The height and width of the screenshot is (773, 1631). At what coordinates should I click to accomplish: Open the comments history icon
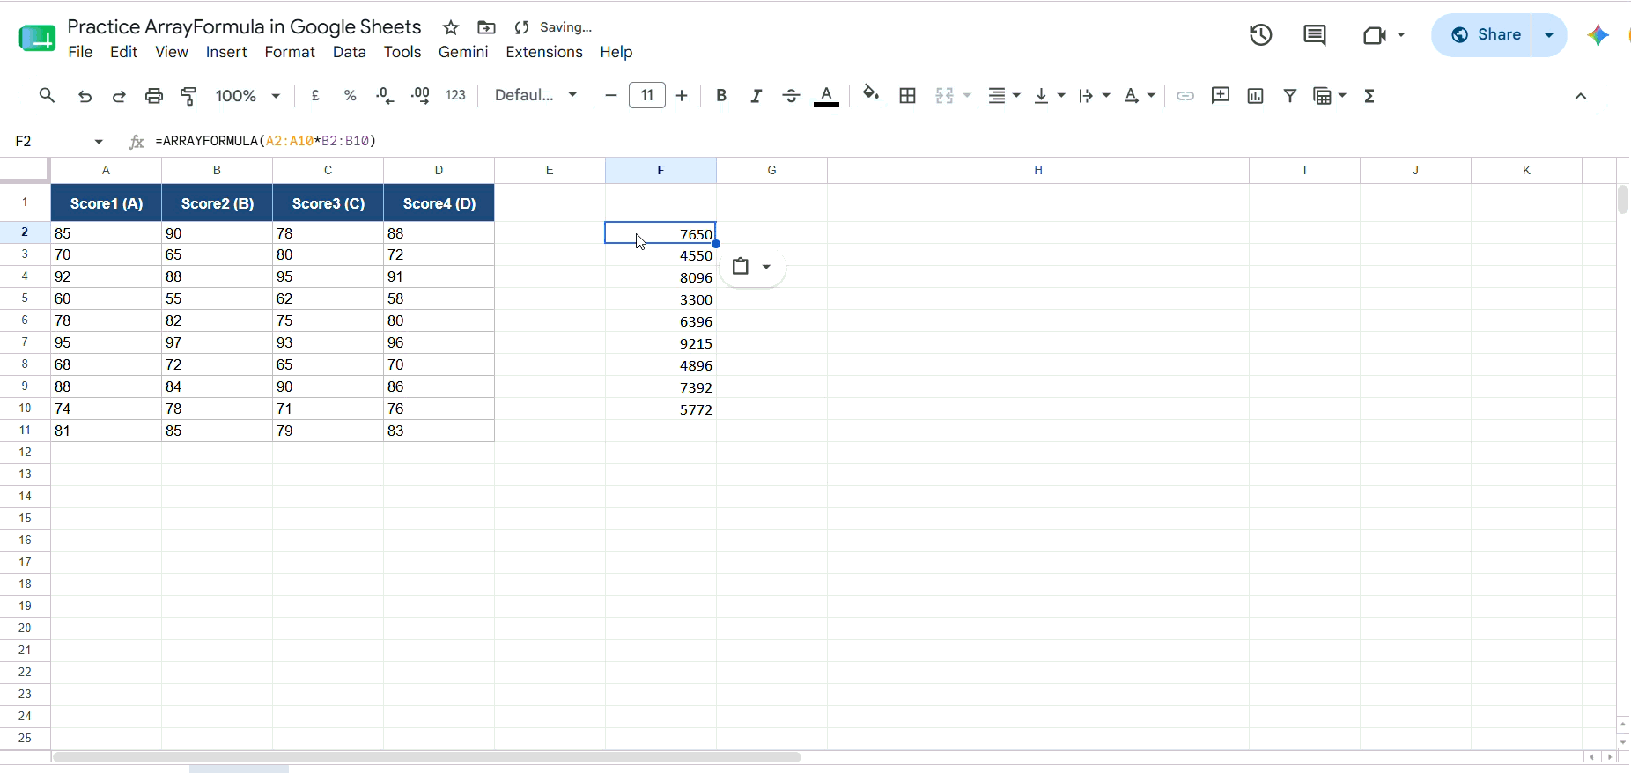[1314, 35]
